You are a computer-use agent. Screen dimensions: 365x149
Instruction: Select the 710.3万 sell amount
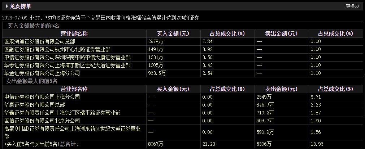click(265, 113)
